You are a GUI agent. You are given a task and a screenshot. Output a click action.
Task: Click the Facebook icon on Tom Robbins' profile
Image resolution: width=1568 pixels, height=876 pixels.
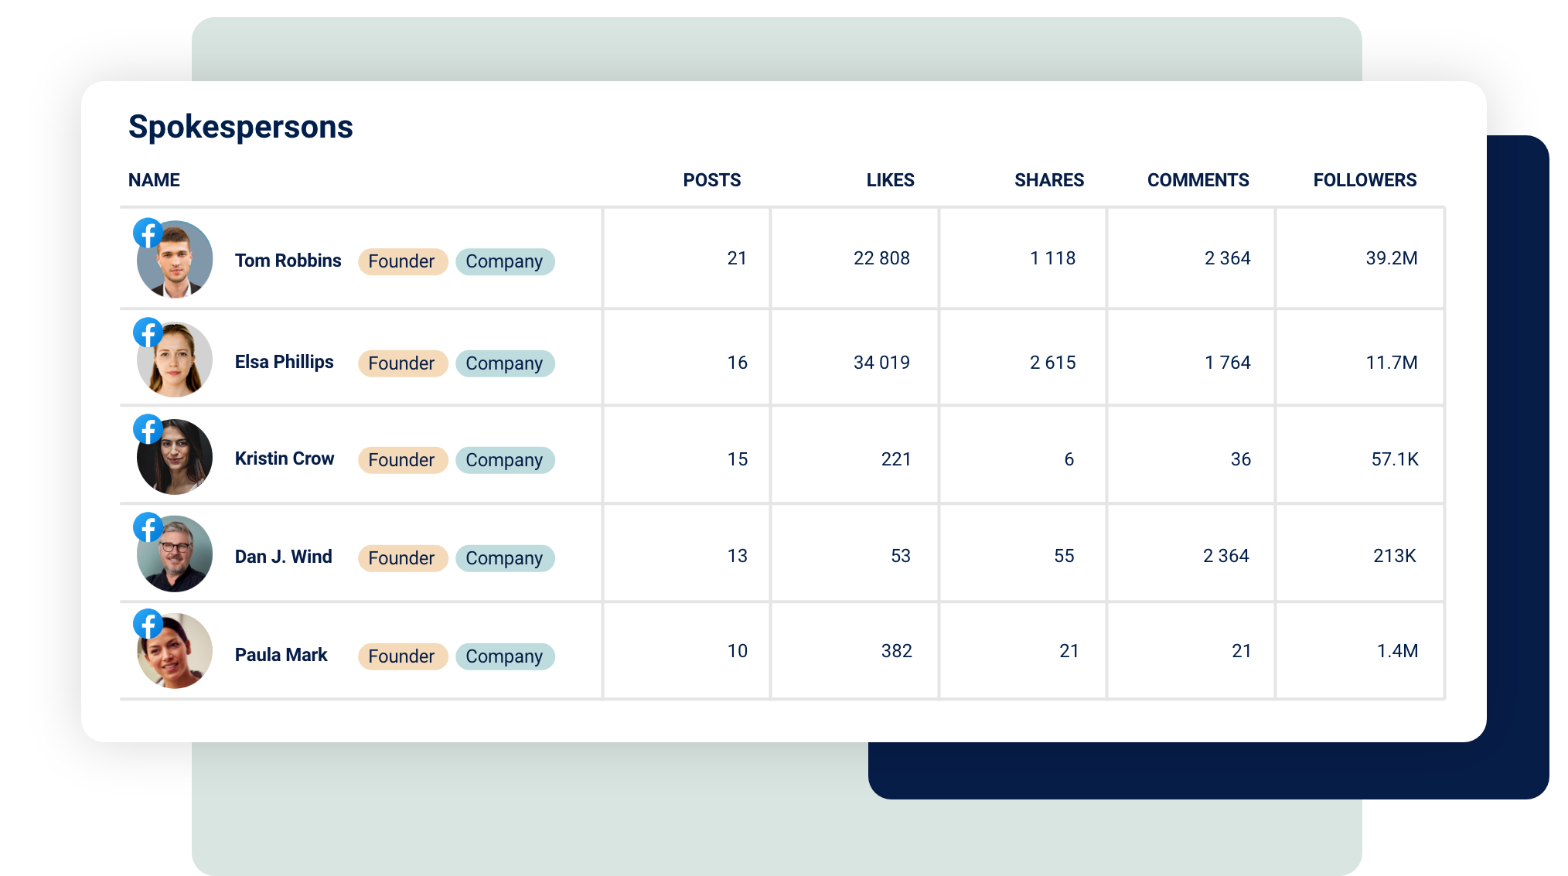[x=148, y=233]
